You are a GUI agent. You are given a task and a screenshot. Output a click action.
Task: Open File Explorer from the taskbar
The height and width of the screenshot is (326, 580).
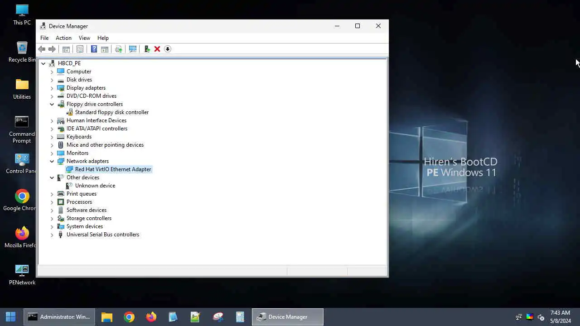pos(107,317)
